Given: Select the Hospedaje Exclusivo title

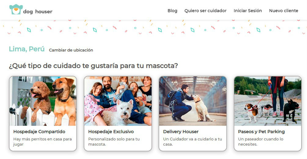Looking at the screenshot, I should point(111,132).
